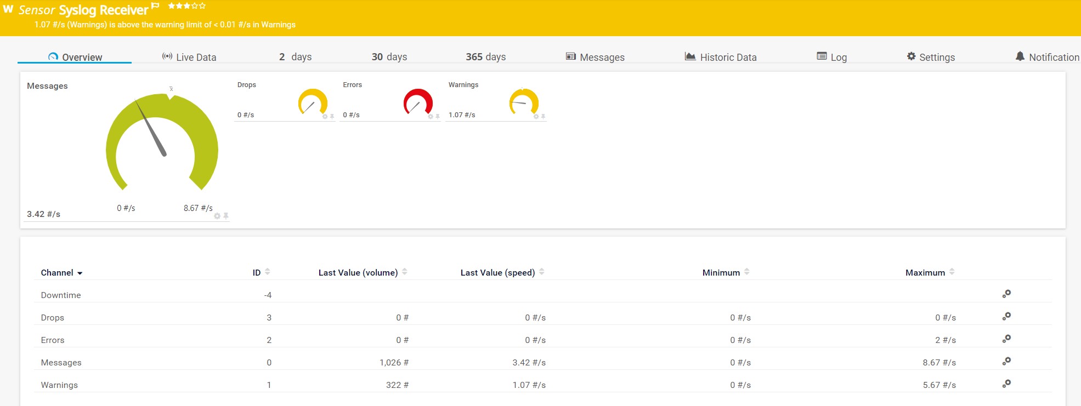
Task: Toggle the pin icon under Errors gauge
Action: (x=438, y=117)
